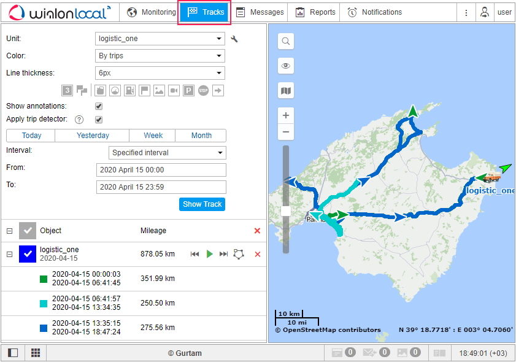Open the Line thickness dropdown

click(x=160, y=73)
